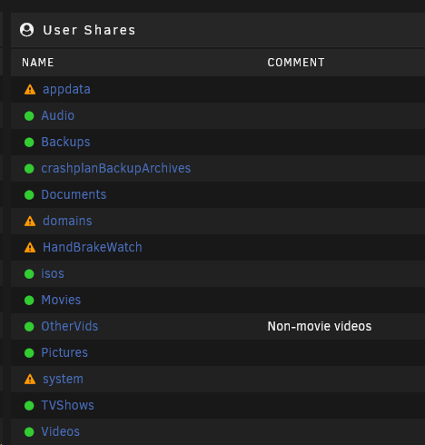Viewport: 425px width, 445px height.
Task: Open the domains share
Action: point(67,221)
